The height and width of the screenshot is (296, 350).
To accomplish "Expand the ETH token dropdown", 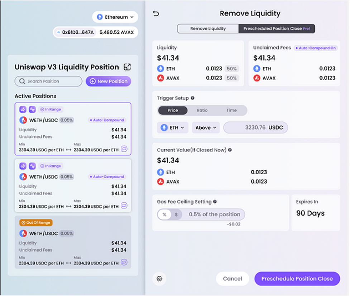I will (x=173, y=127).
